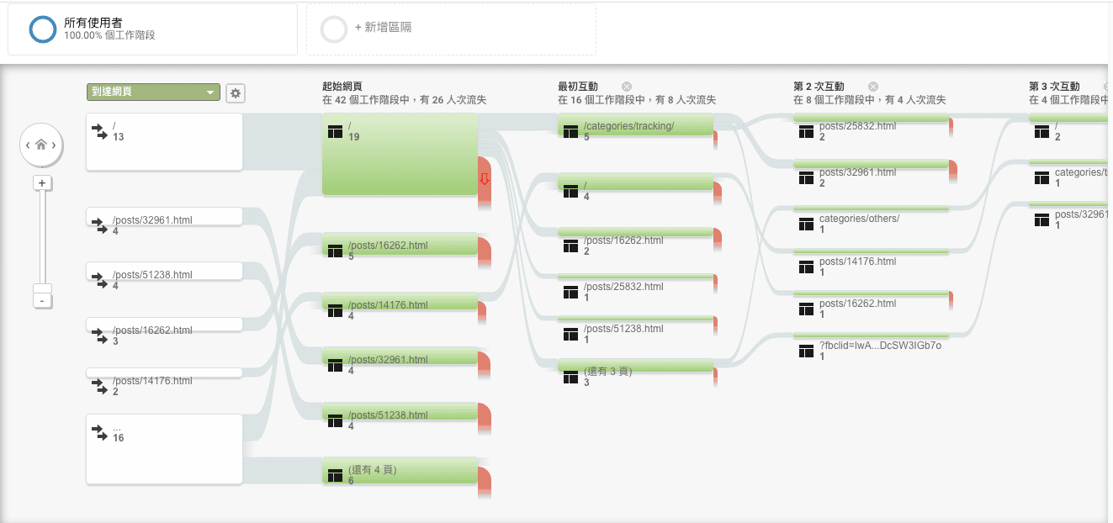Click the home icon in pan control

click(x=41, y=145)
